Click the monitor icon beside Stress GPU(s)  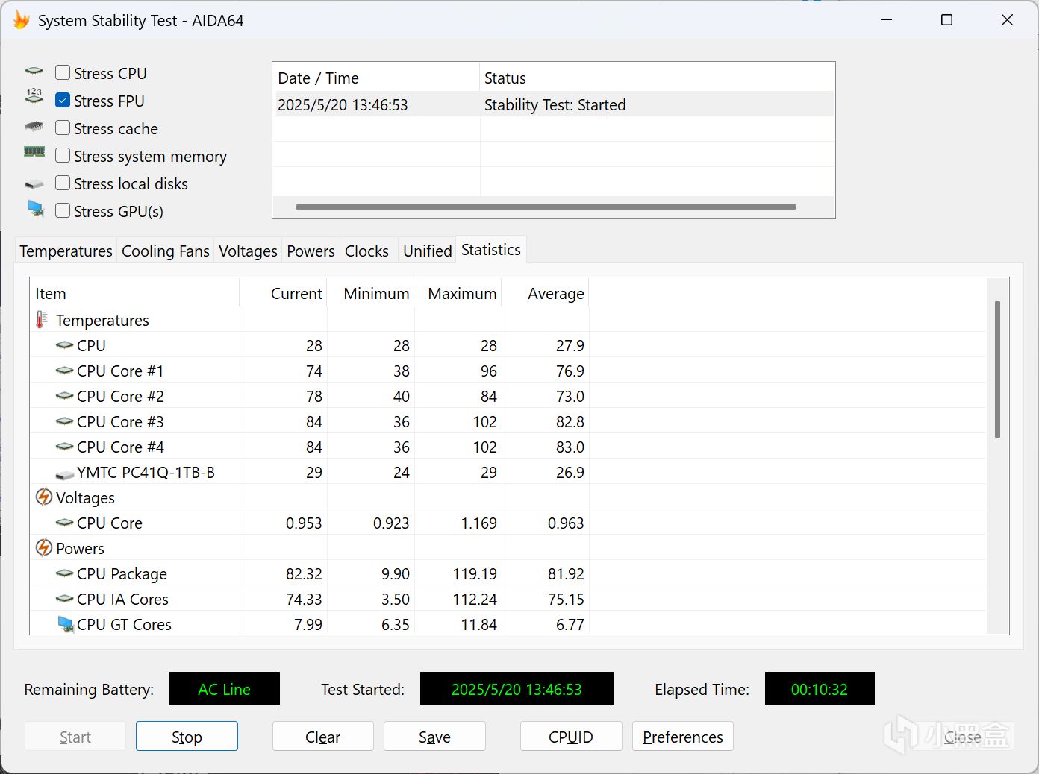35,209
